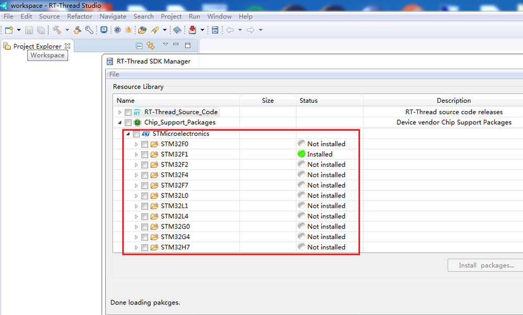Click the blue gear chip configuration icon
Screen dimensions: 523x315
click(117, 30)
